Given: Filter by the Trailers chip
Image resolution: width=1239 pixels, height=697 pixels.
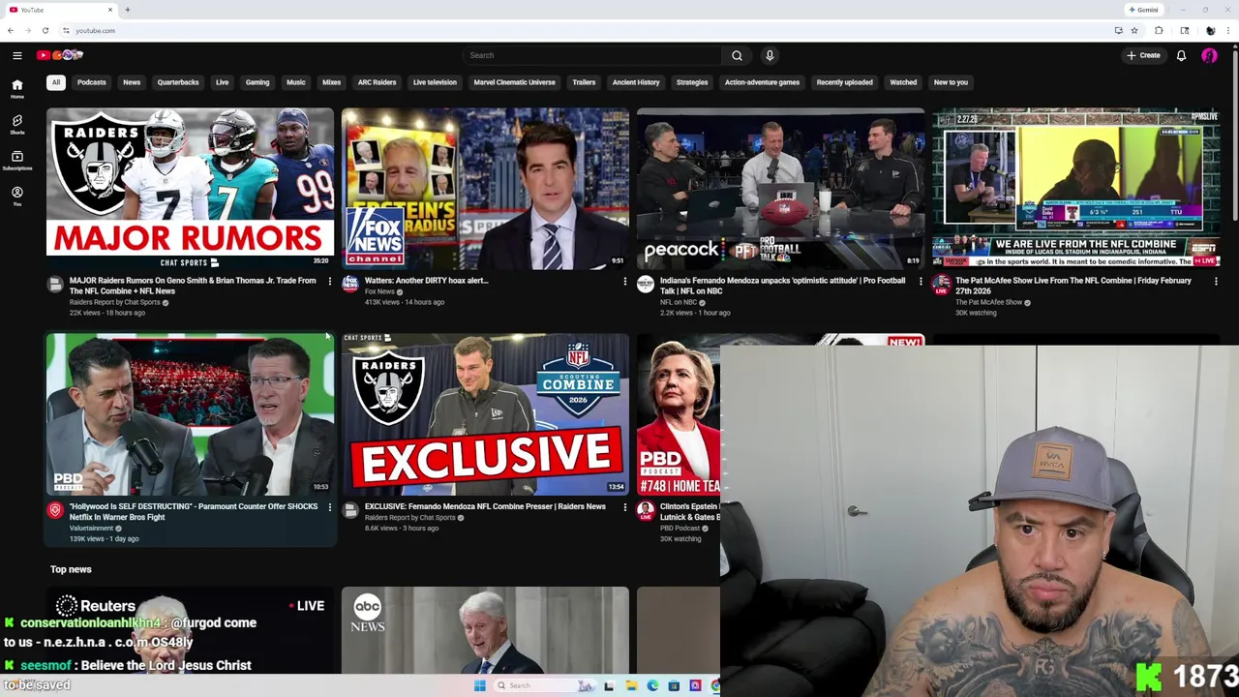Looking at the screenshot, I should tap(584, 82).
